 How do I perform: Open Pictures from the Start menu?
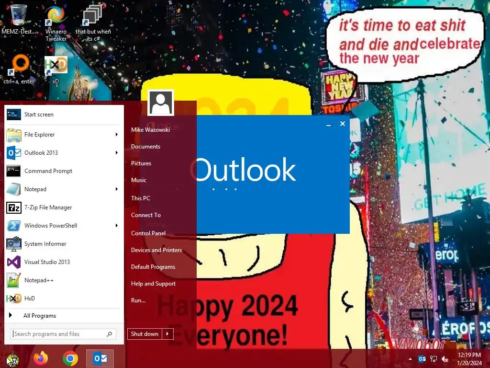click(141, 163)
